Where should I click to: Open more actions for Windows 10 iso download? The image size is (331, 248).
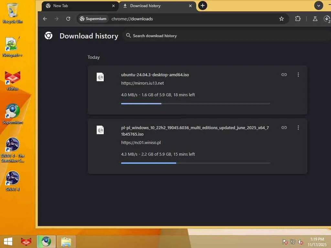click(x=298, y=127)
